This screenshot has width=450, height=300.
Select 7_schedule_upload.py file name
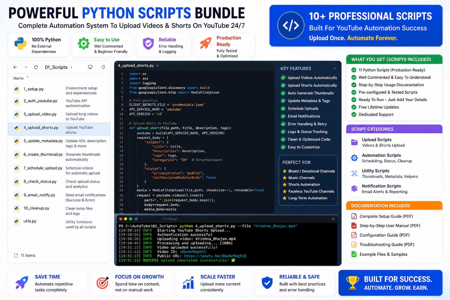(43, 168)
